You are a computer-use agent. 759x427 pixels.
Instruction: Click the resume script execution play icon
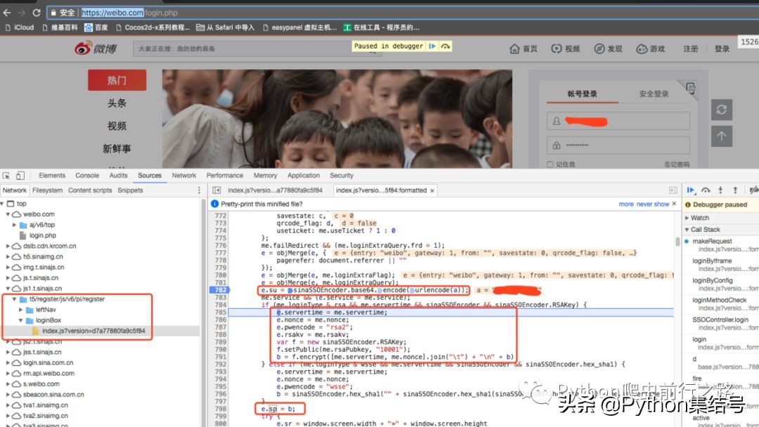[691, 190]
